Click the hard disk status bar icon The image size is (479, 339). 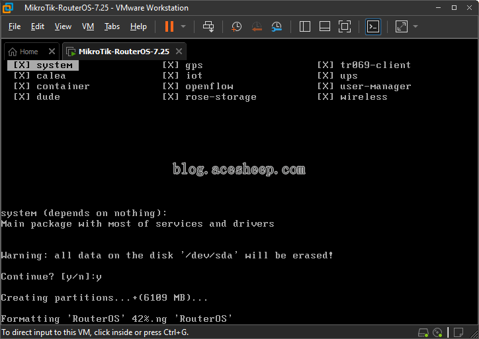click(423, 332)
